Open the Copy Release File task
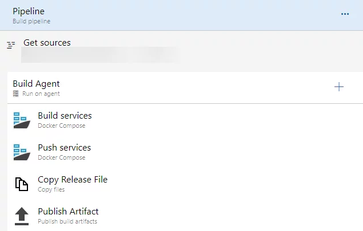Image resolution: width=363 pixels, height=231 pixels. coord(185,184)
